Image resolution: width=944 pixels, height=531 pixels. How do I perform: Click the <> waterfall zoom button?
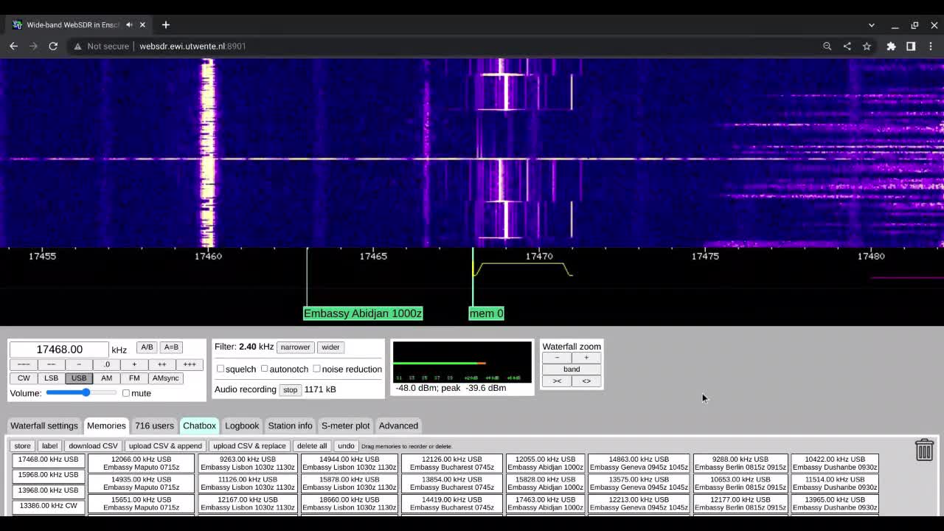[586, 381]
